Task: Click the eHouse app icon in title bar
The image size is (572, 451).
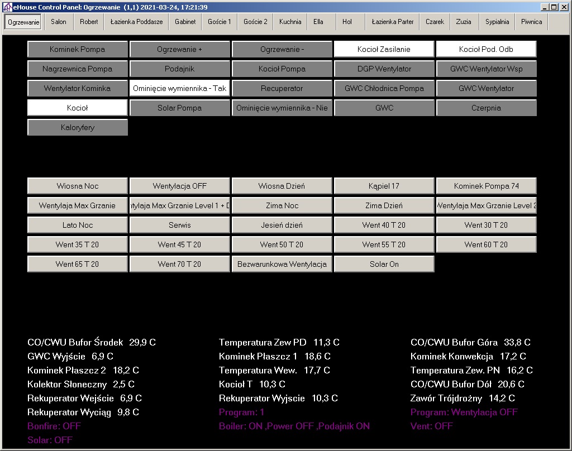Action: tap(7, 7)
